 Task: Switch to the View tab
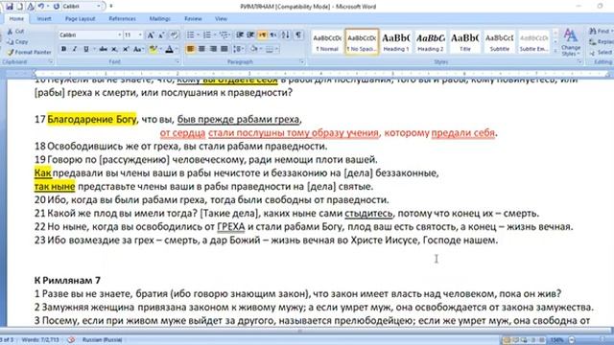[x=221, y=19]
